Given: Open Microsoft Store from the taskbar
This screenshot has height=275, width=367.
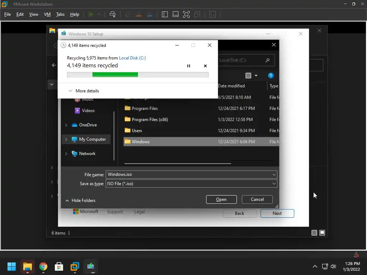Looking at the screenshot, I should click(x=59, y=266).
